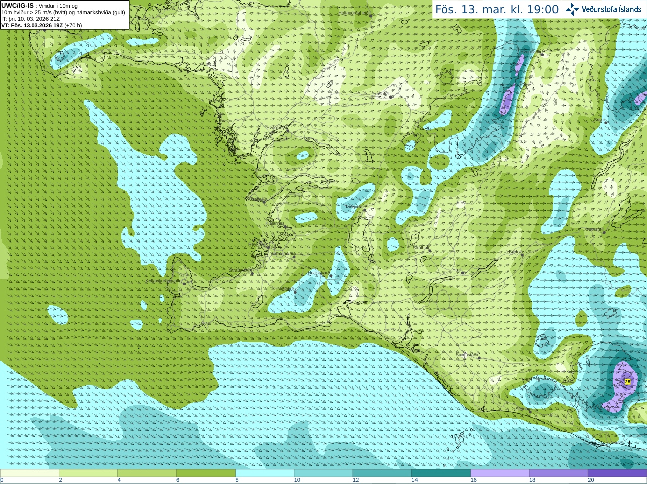Pick the 4–6 m/s legend color swatch
This screenshot has height=484, width=647.
pyautogui.click(x=147, y=473)
